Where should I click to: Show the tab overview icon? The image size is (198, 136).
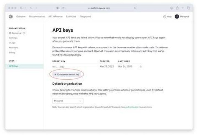pos(189,8)
